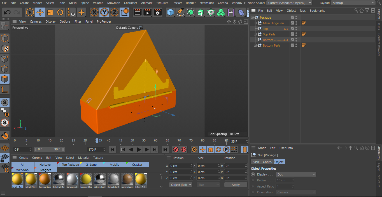Toggle X-axis lock

pyautogui.click(x=94, y=12)
